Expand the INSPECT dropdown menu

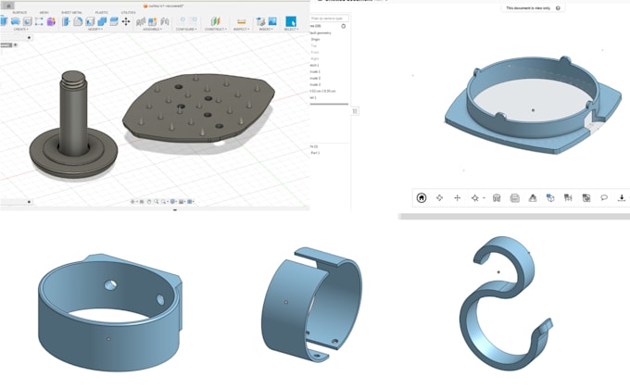coord(241,30)
